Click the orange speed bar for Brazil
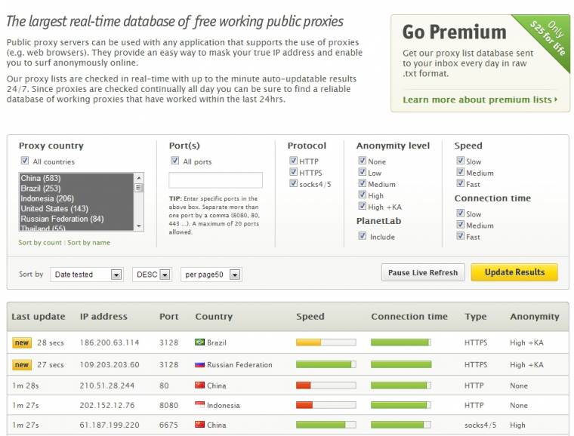 point(308,342)
